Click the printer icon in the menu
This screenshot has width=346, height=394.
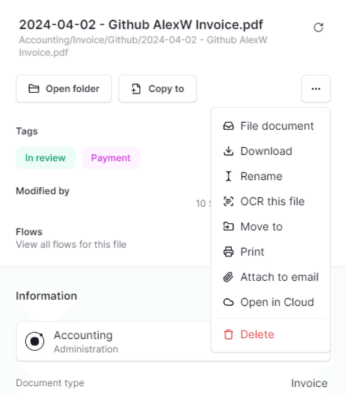click(x=228, y=252)
